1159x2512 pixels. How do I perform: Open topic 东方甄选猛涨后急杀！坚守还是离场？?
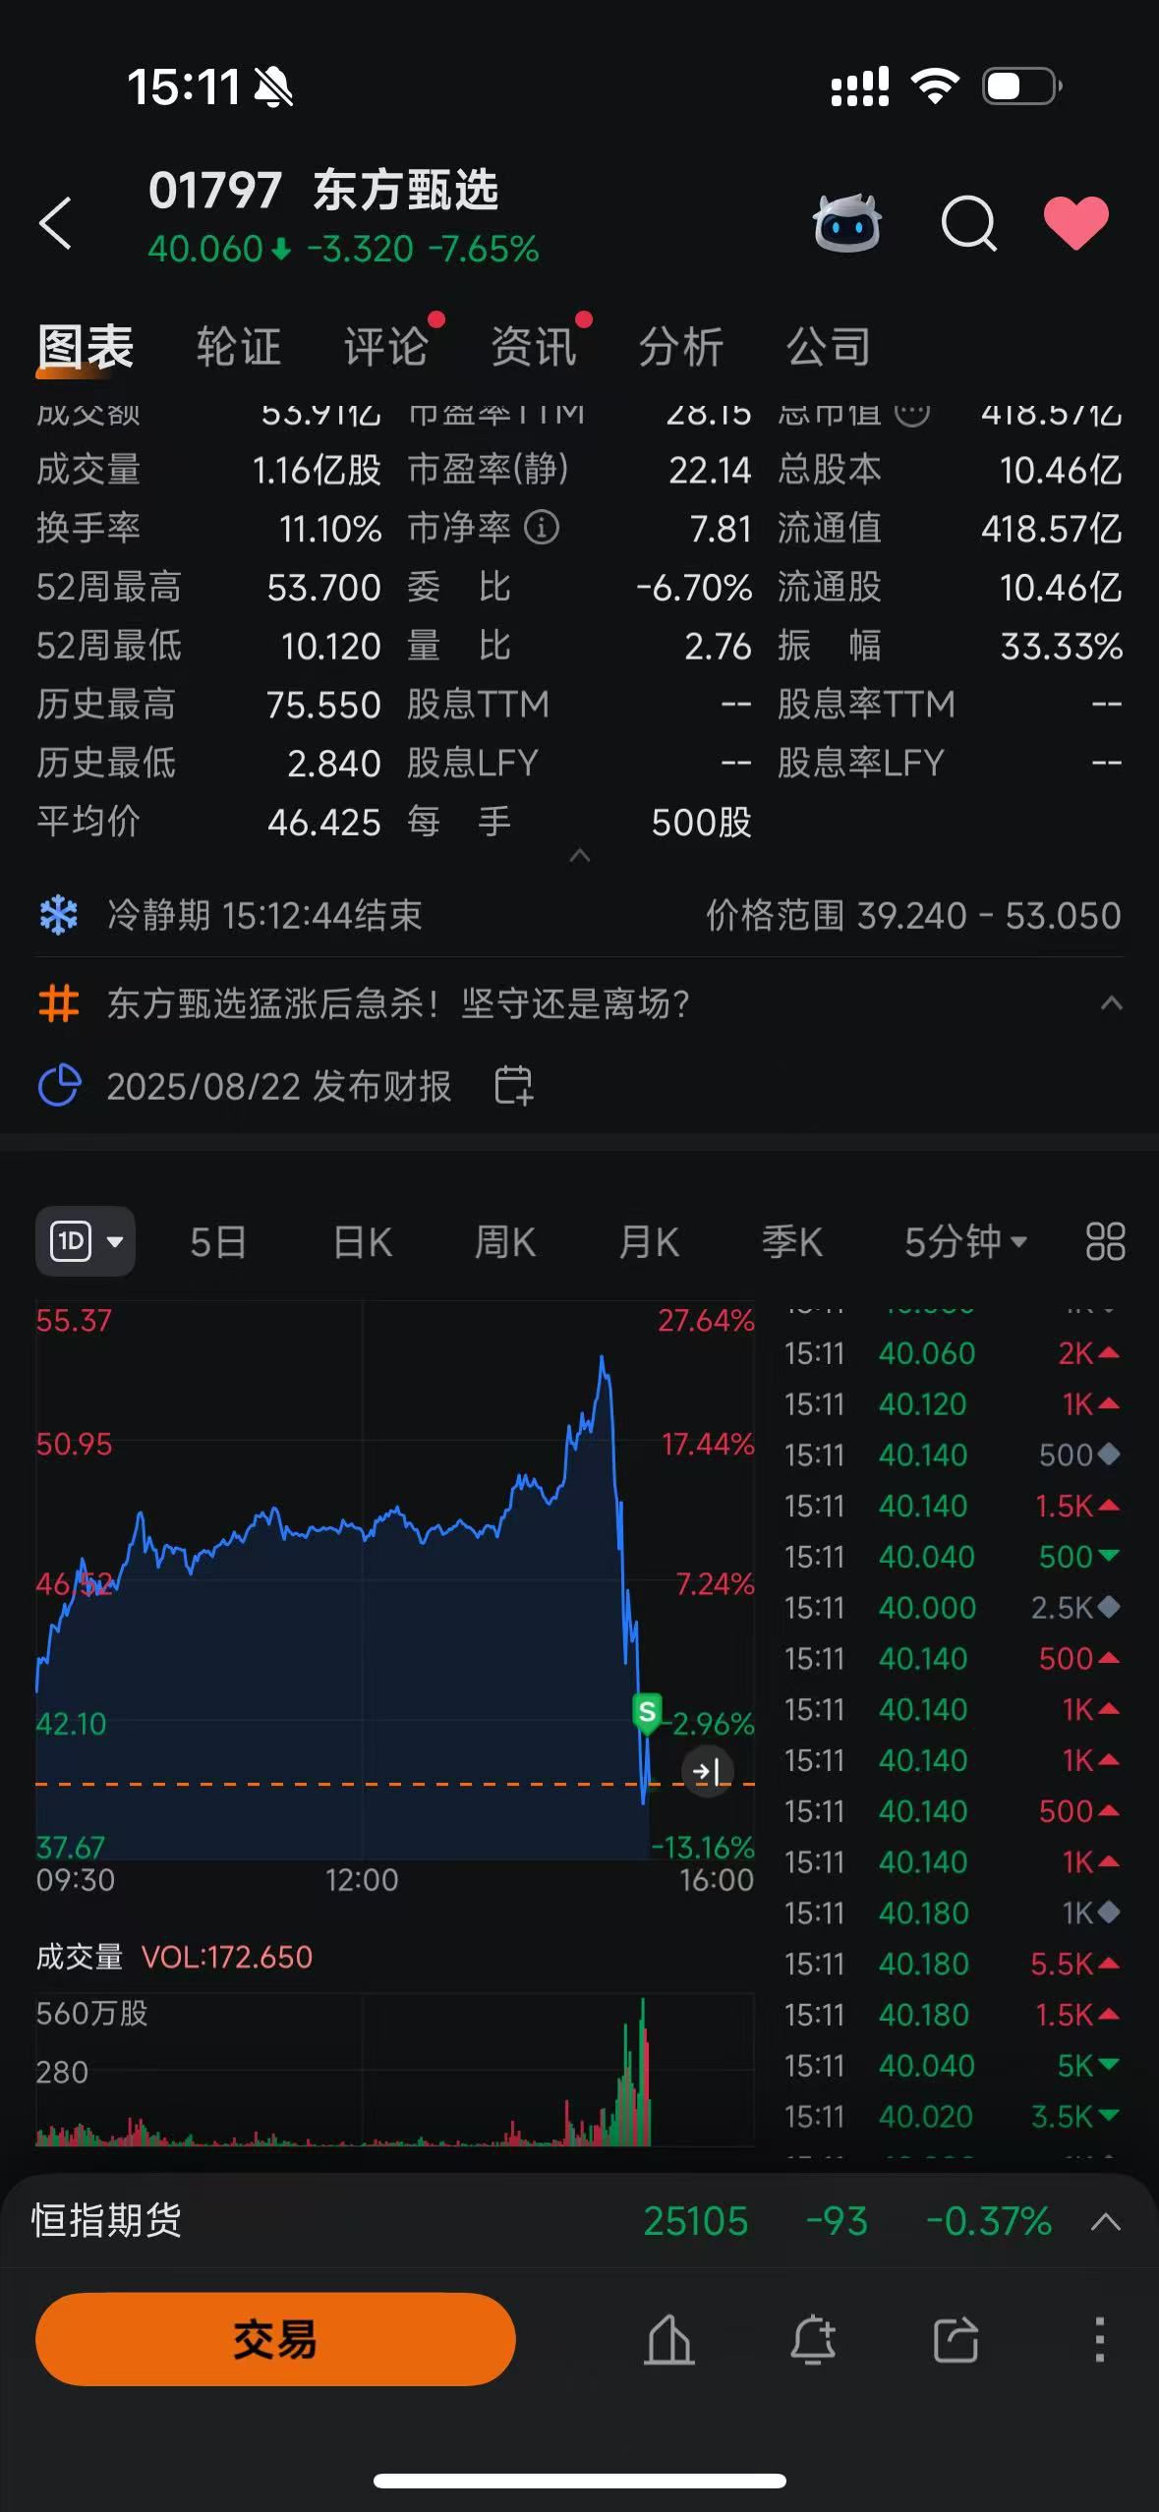pyautogui.click(x=398, y=1003)
